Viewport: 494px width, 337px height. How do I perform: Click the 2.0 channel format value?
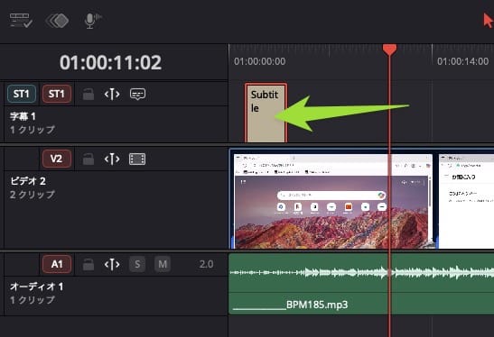click(x=206, y=264)
